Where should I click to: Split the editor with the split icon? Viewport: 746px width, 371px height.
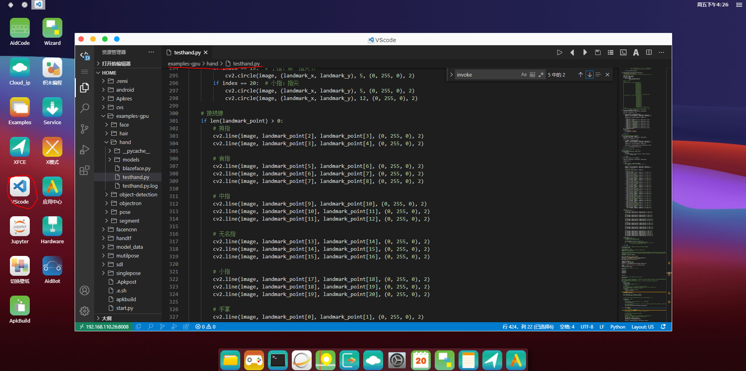(x=649, y=52)
